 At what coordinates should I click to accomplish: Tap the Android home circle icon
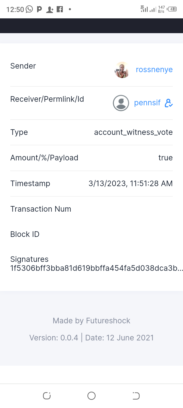(91, 396)
